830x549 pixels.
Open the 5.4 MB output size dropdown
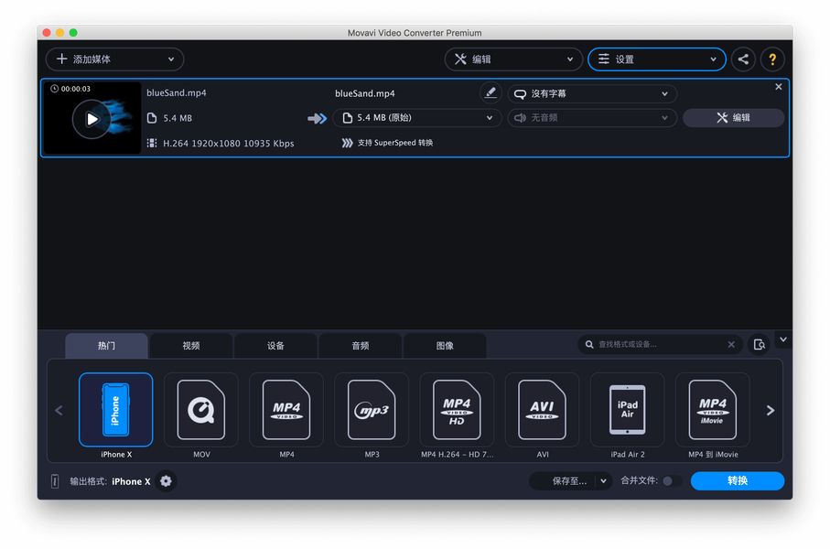tap(416, 117)
